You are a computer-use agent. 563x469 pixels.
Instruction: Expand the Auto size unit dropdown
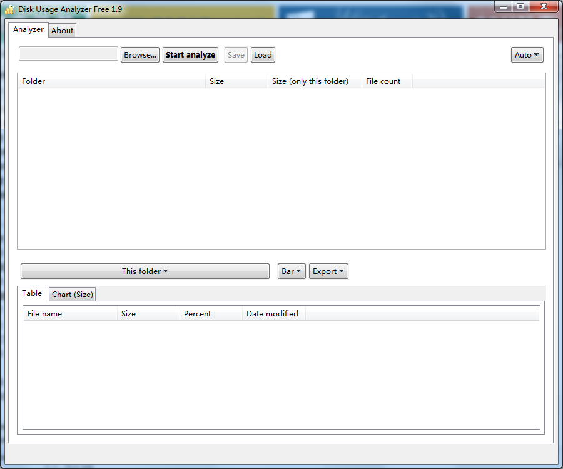(527, 55)
